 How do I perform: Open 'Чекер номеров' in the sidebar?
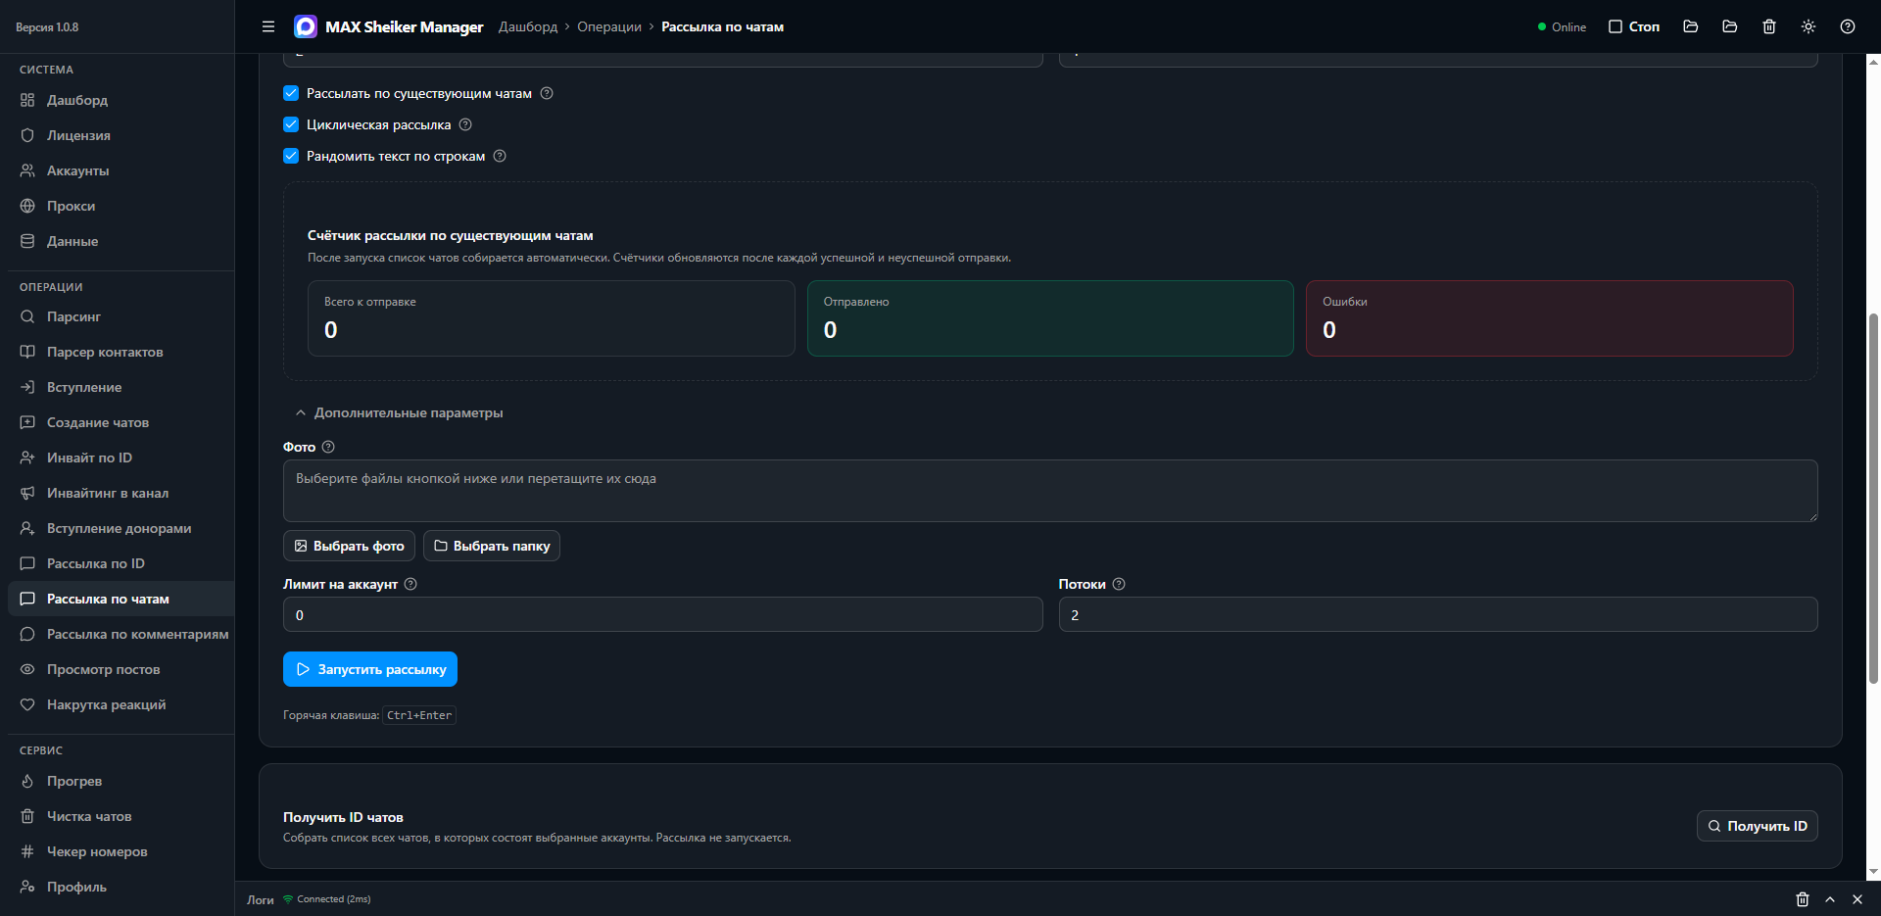click(x=121, y=851)
